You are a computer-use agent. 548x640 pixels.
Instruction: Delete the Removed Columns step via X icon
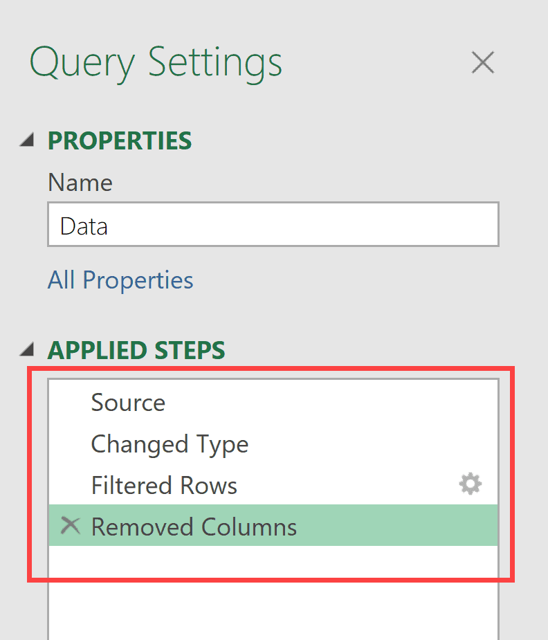pos(70,525)
